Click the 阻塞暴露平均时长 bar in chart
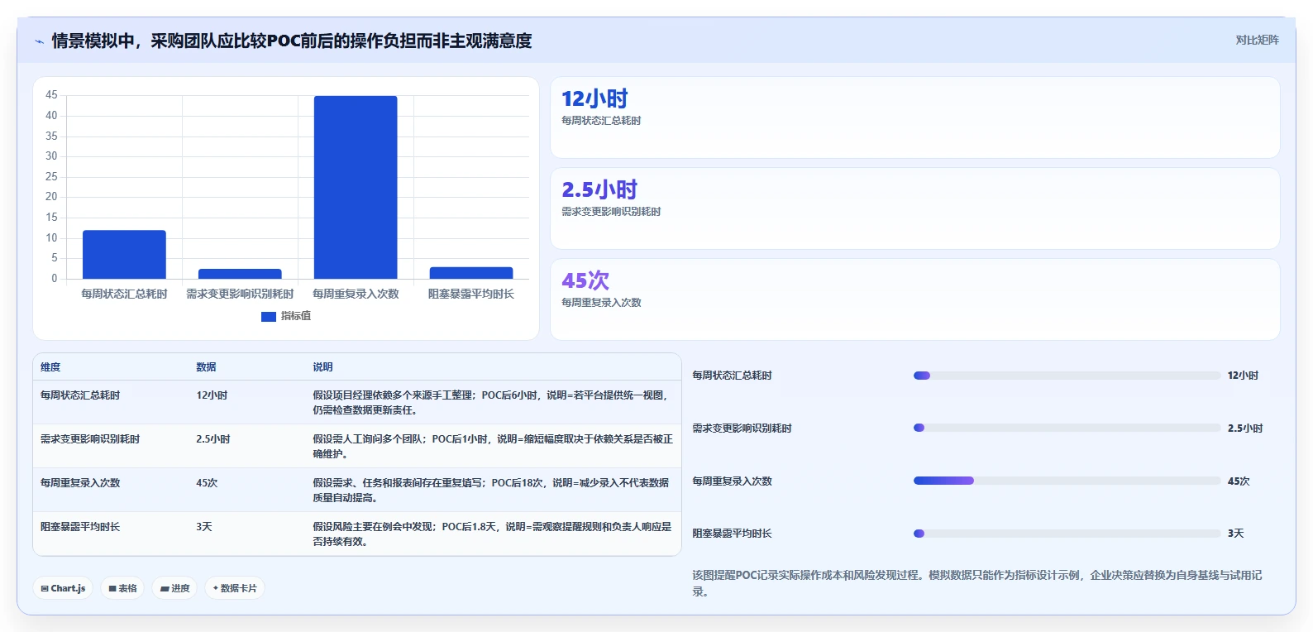The image size is (1313, 632). 471,273
